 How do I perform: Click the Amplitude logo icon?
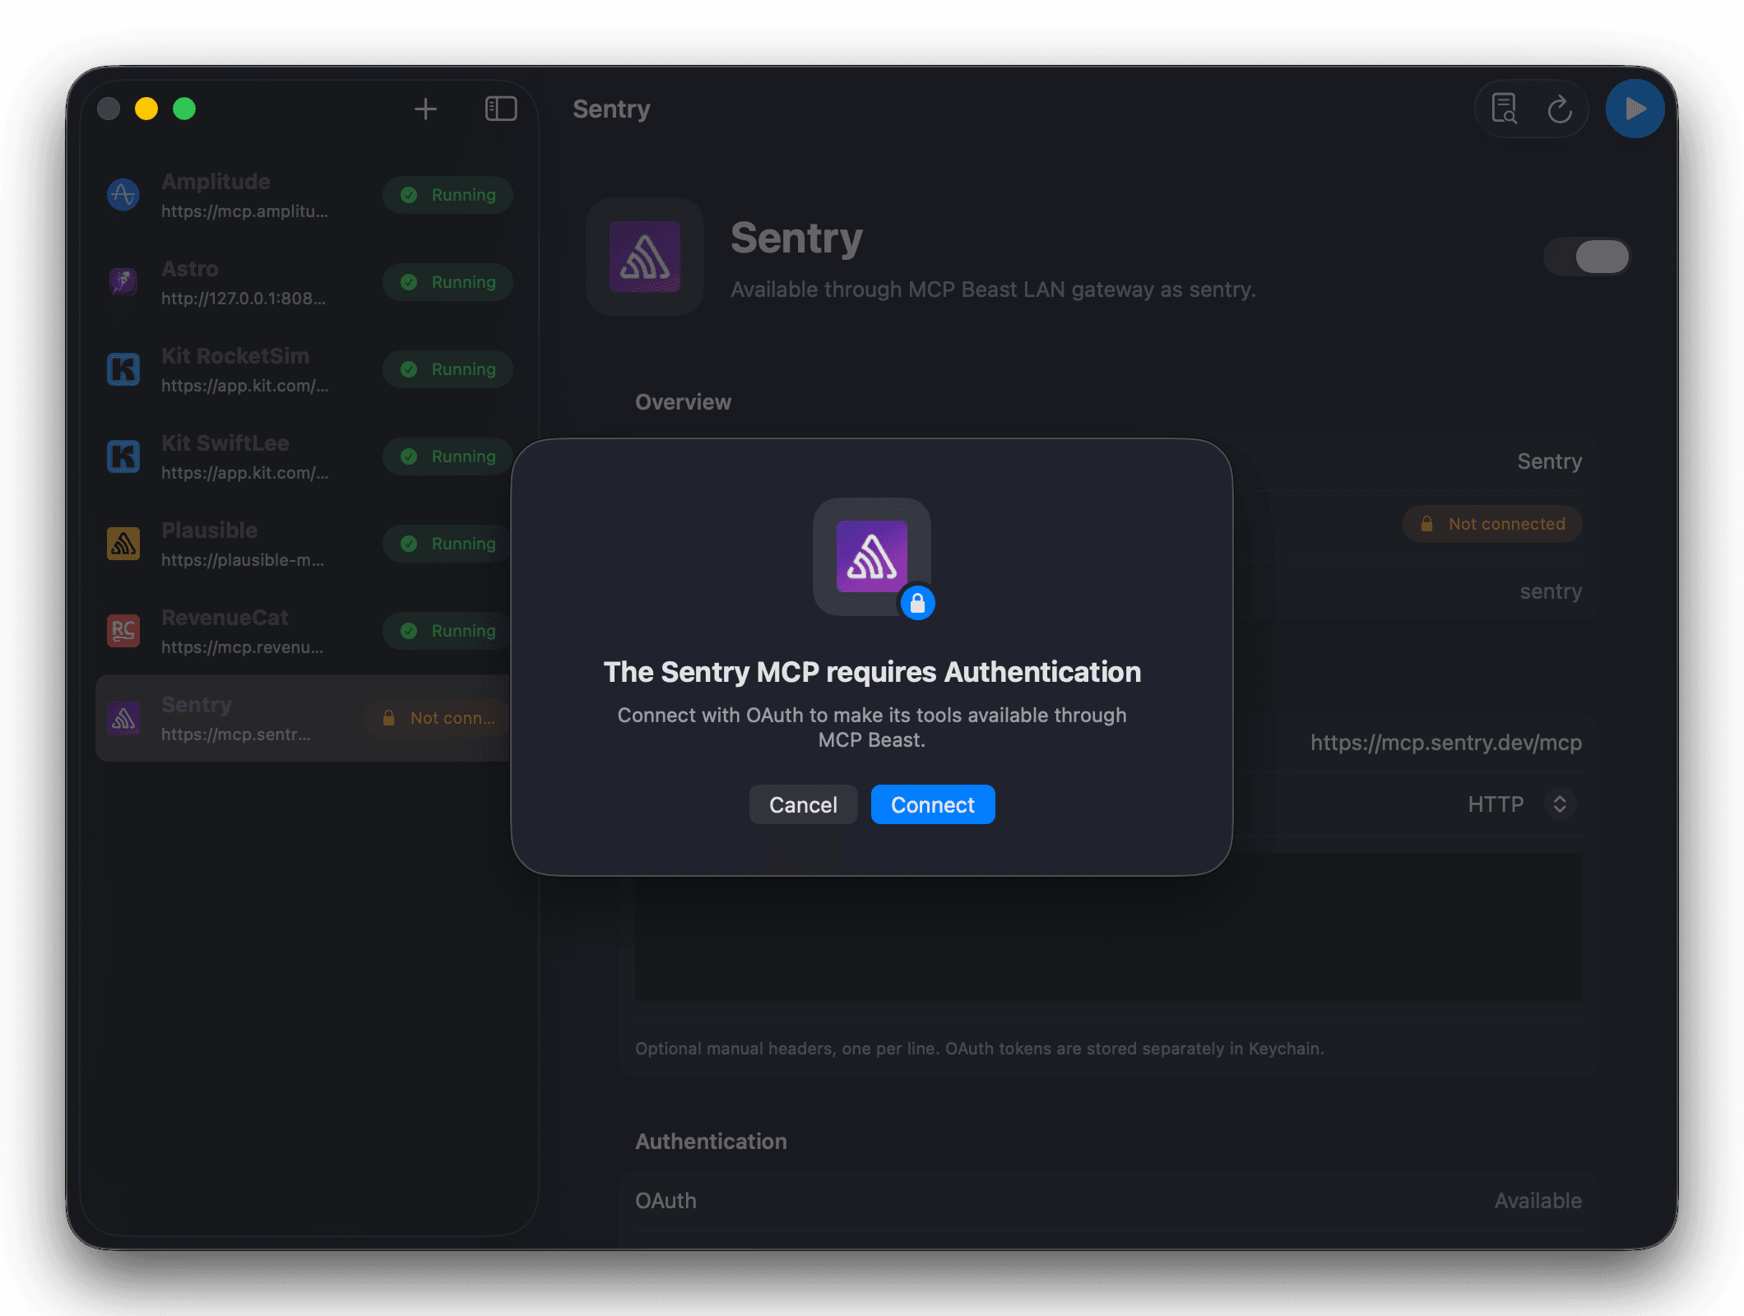(x=123, y=195)
